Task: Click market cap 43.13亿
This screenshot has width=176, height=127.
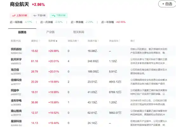Action: (x=92, y=103)
